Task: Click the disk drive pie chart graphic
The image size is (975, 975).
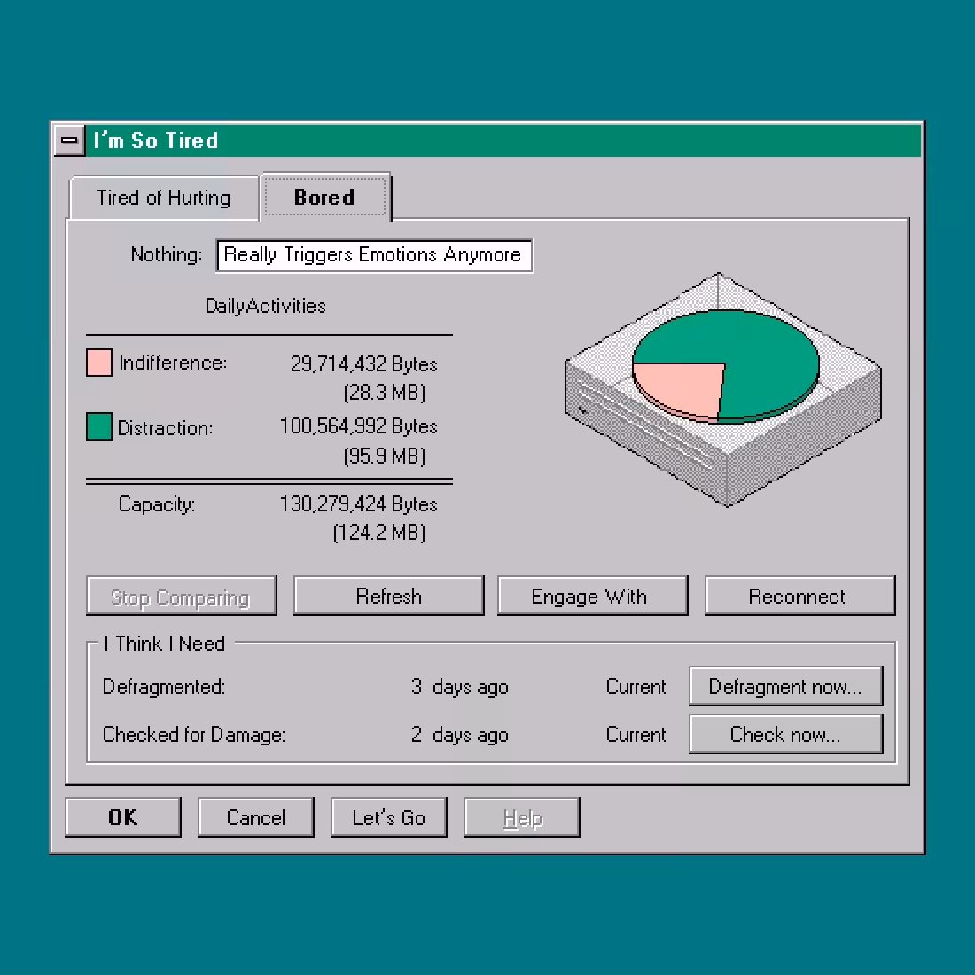Action: [x=722, y=390]
